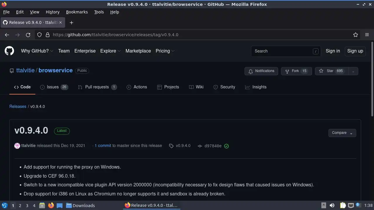Switch to the Insights tab
Viewport: 374px width, 210px height.
click(256, 87)
